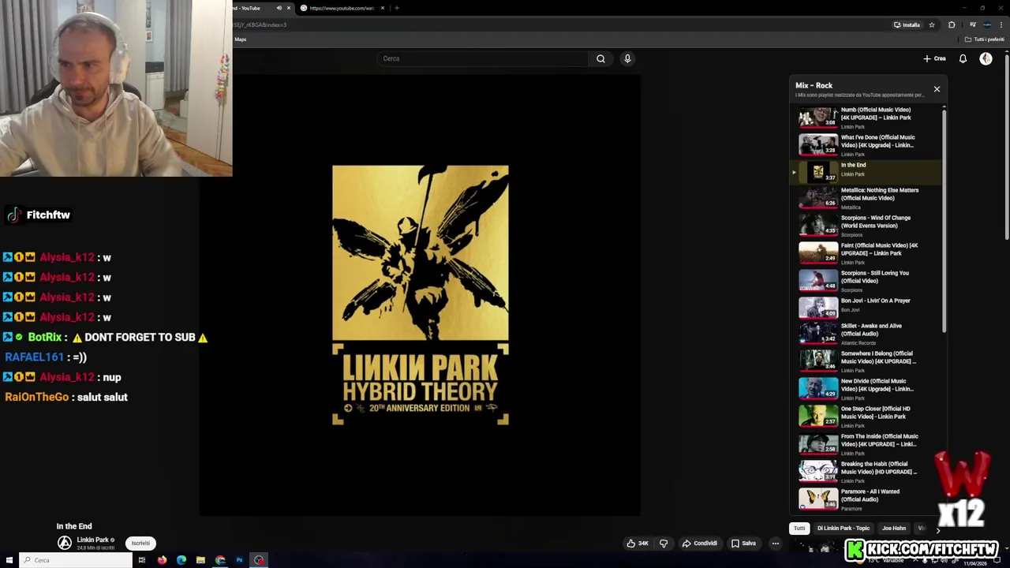
Task: Open Windows Task View on taskbar
Action: 142,560
